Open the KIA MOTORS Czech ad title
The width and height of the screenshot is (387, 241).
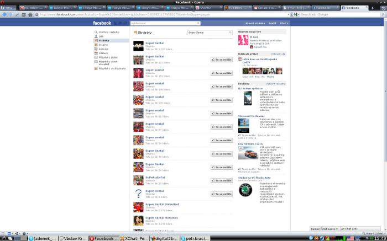point(250,144)
